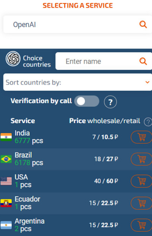Add Brazil number to cart
This screenshot has height=236, width=152.
pos(141,159)
